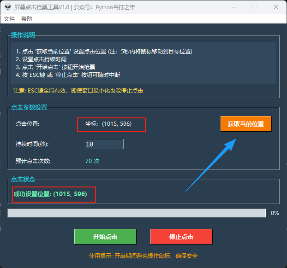Viewport: 287px width, 268px height.
Task: Click the 点击状态 section title
Action: pos(23,179)
